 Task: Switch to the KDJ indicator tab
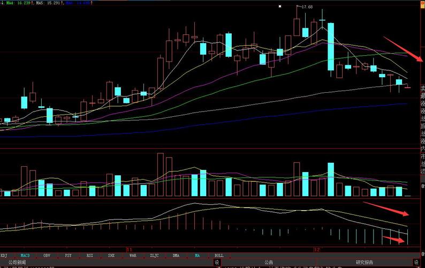4,256
